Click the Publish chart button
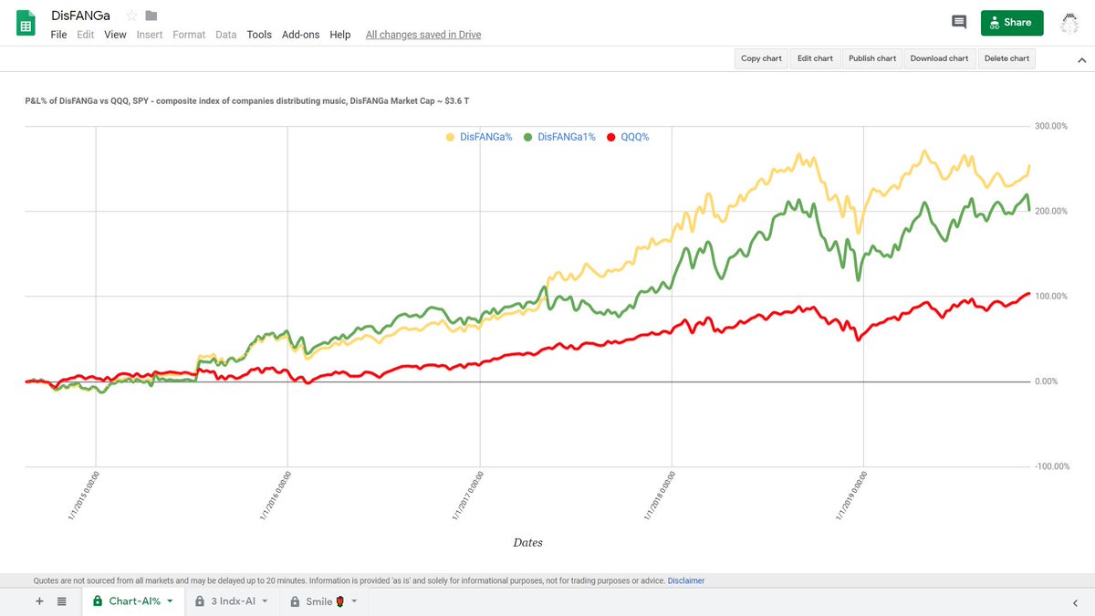 [x=872, y=58]
